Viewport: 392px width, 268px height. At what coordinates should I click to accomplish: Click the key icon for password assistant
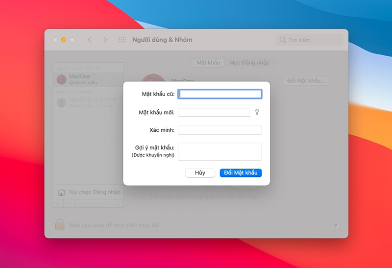pos(257,112)
